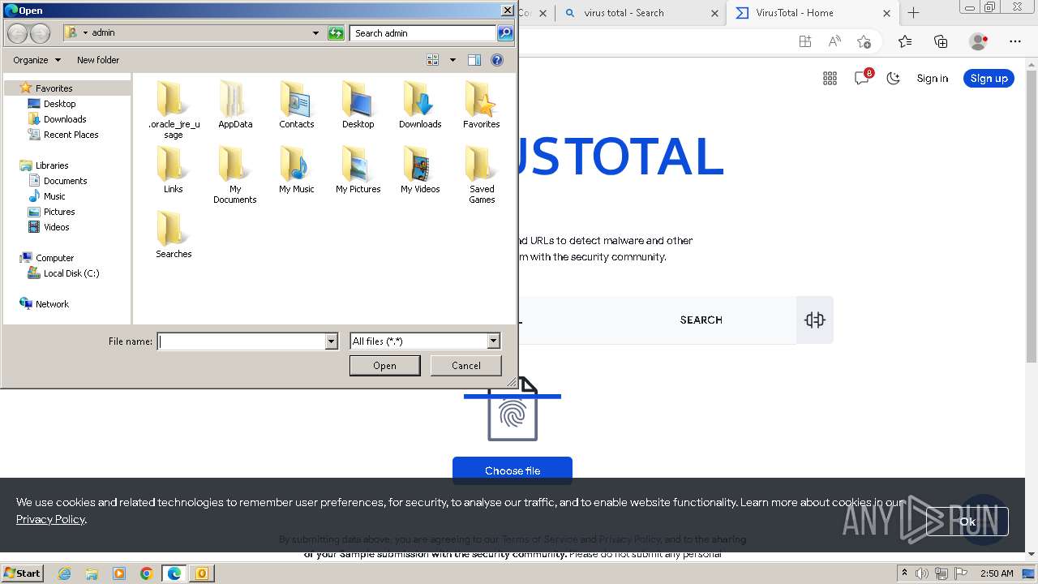Viewport: 1038px width, 584px height.
Task: Click the File name input field
Action: (241, 341)
